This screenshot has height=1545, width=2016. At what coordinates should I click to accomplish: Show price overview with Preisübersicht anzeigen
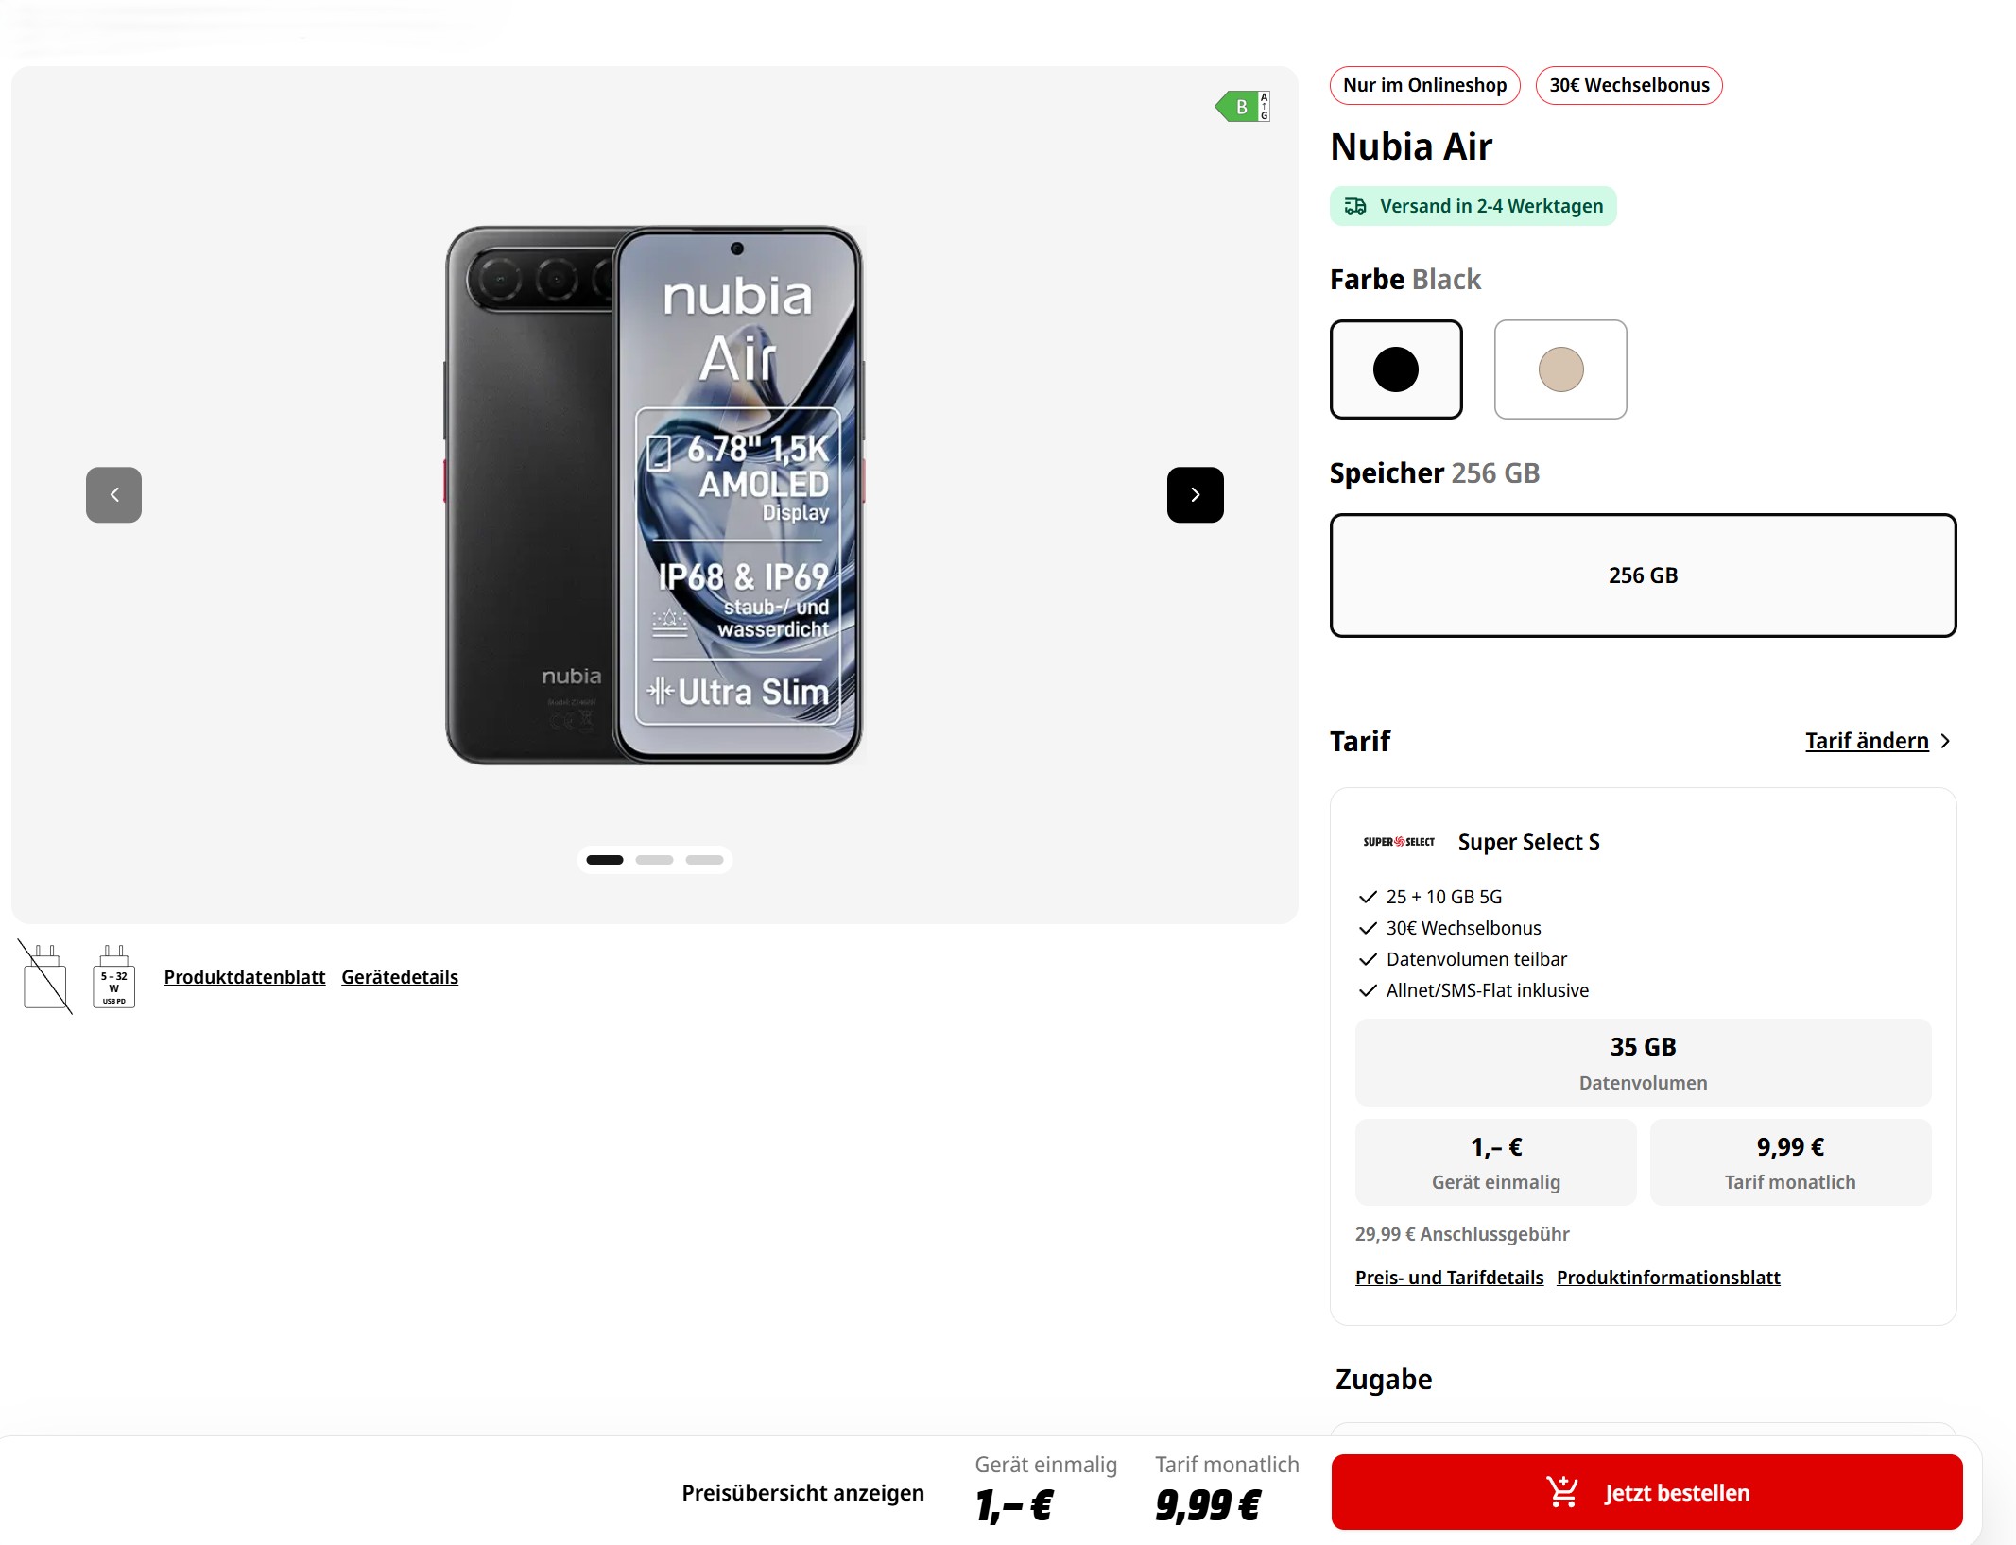802,1493
